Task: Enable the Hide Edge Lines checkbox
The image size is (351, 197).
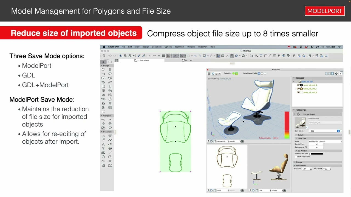Action: coord(296,157)
